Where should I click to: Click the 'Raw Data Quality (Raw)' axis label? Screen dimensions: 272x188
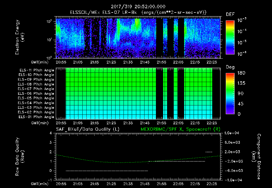tap(20, 157)
